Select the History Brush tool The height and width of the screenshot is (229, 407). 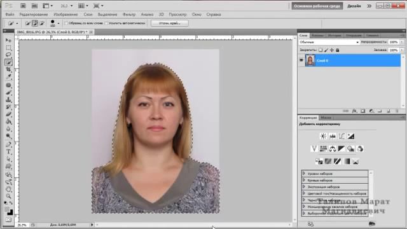pos(8,107)
